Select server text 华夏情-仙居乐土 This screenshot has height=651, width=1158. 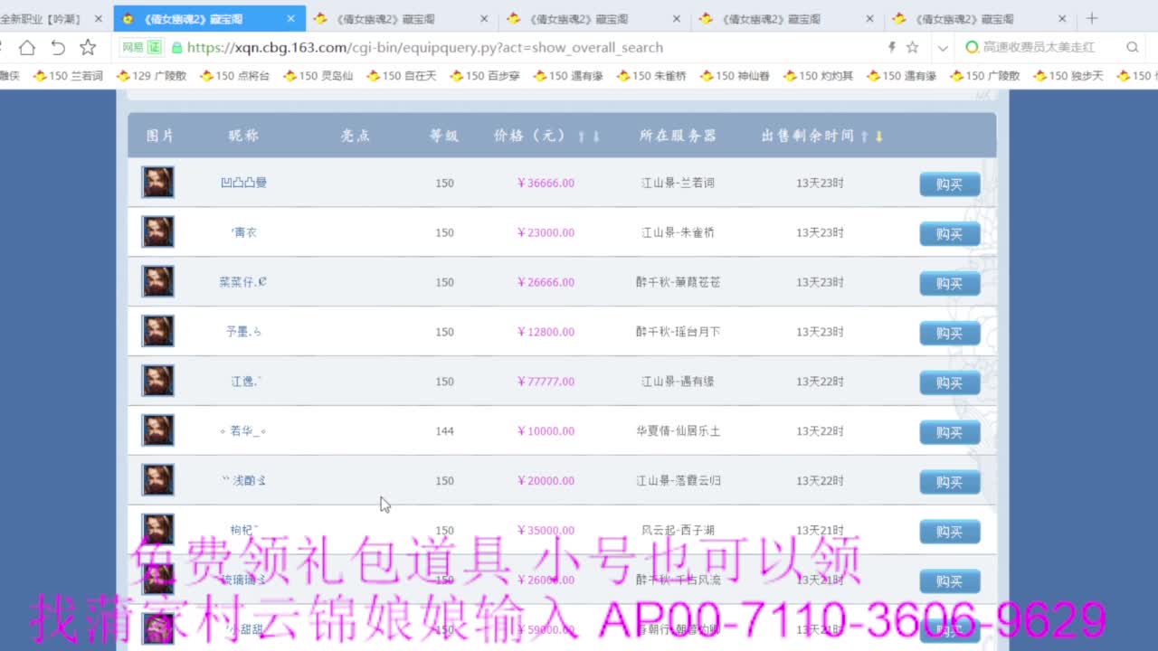678,431
